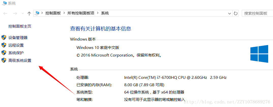The width and height of the screenshot is (273, 107).
Task: Select 控制面板 in the breadcrumb path
Action: pyautogui.click(x=53, y=13)
